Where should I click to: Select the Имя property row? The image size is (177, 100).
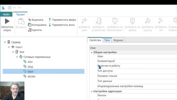tap(137, 56)
